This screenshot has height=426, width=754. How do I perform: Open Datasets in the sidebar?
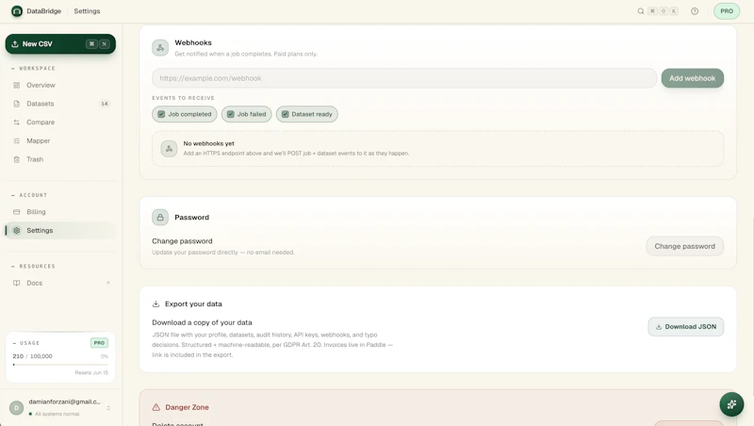tap(60, 104)
